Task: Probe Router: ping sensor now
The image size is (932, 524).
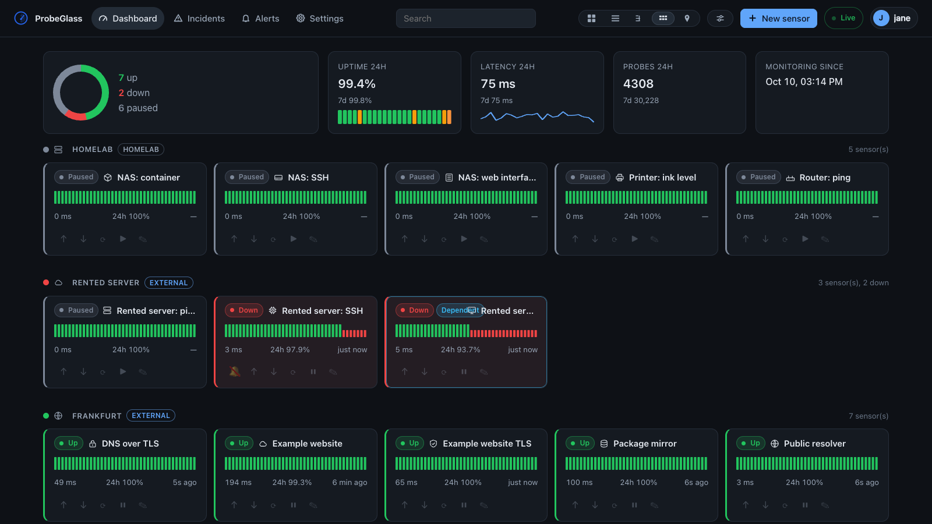Action: pyautogui.click(x=785, y=239)
